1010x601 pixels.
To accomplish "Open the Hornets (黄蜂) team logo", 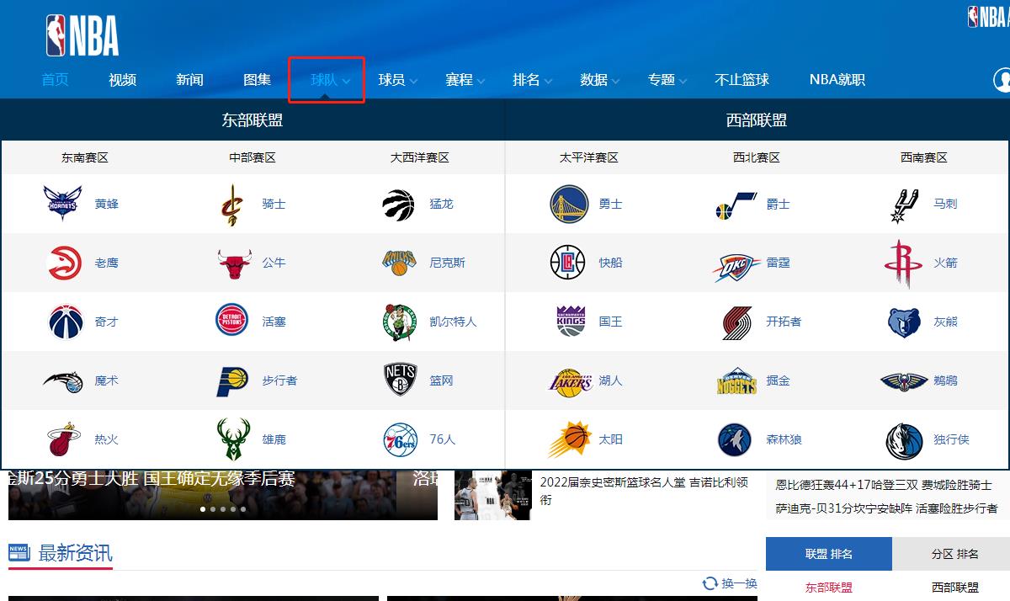I will coord(63,204).
